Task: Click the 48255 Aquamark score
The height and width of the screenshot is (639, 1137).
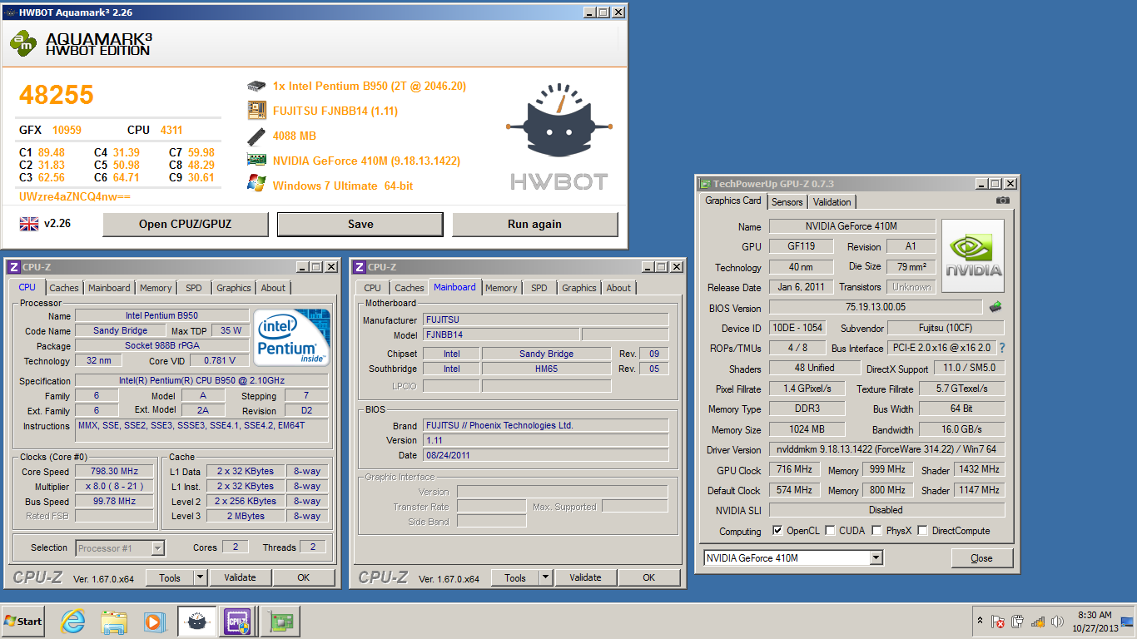Action: coord(57,95)
